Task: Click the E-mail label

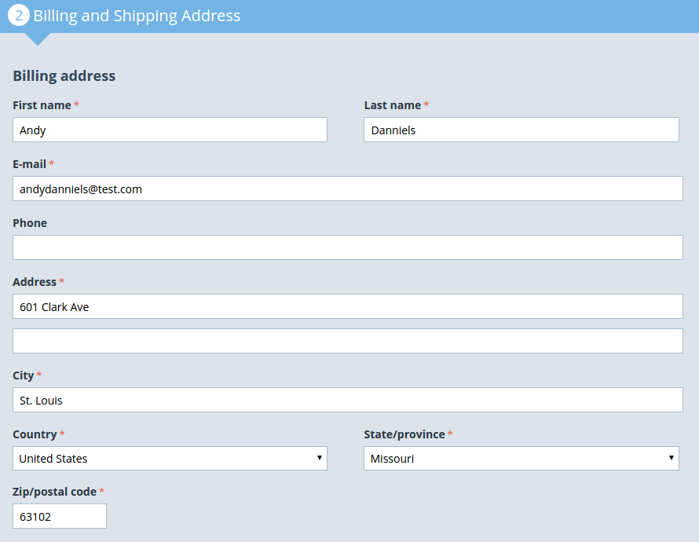Action: pos(29,164)
